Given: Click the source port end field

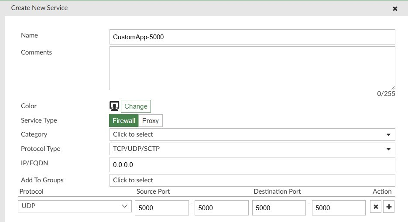Looking at the screenshot, I should pos(221,208).
